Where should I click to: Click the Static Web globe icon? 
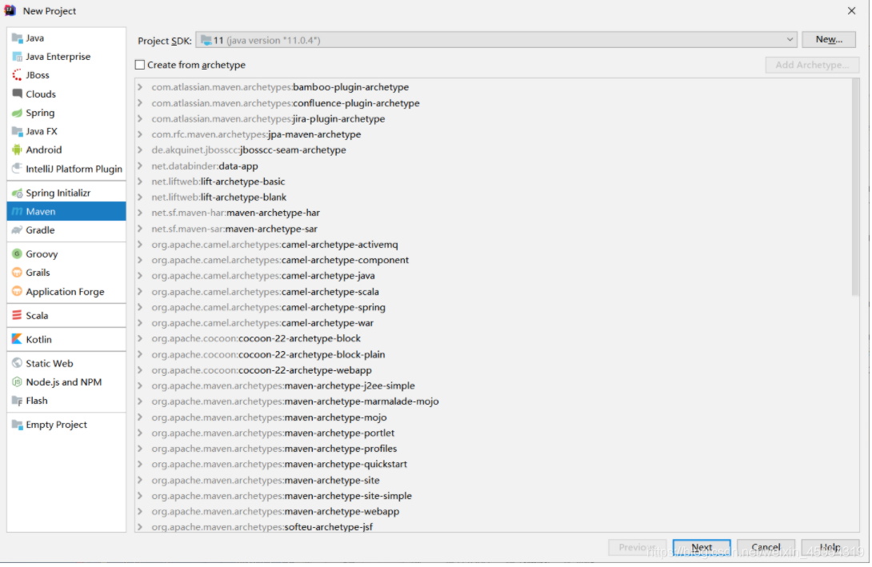[x=18, y=363]
